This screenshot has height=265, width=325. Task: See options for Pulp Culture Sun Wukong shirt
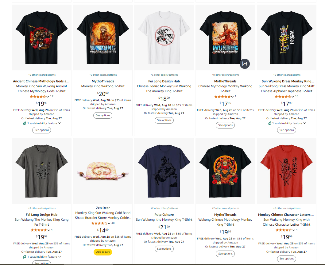click(164, 249)
